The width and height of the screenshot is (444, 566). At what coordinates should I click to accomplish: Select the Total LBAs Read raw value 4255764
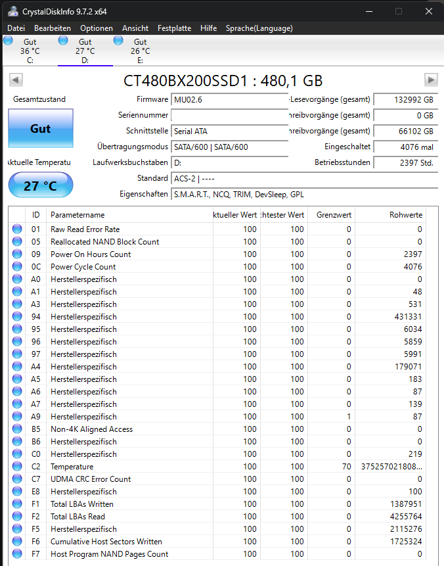(406, 517)
